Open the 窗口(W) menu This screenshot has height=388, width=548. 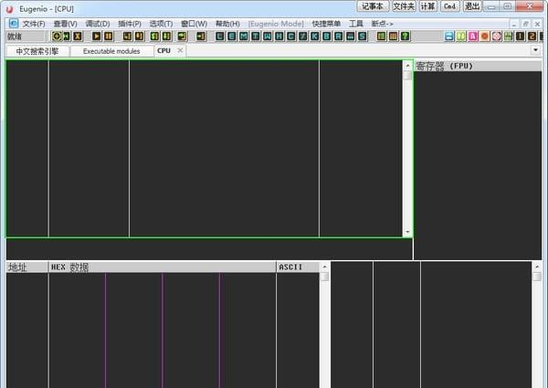point(194,24)
